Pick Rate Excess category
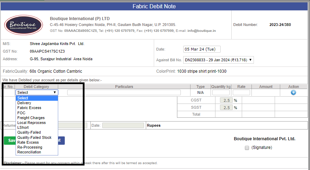 pos(37,142)
